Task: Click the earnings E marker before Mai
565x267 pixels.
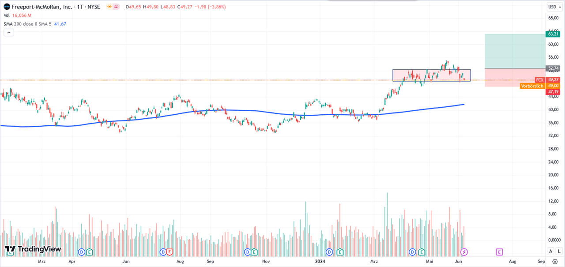Action: click(422, 252)
